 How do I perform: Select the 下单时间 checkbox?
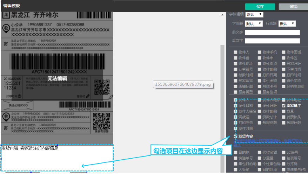[283, 69]
